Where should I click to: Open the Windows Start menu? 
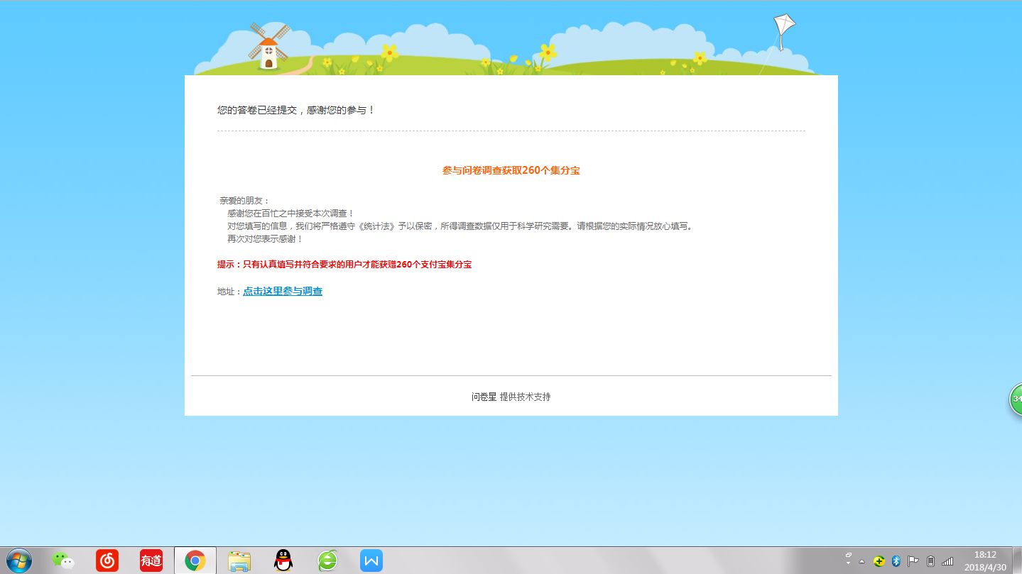[18, 561]
